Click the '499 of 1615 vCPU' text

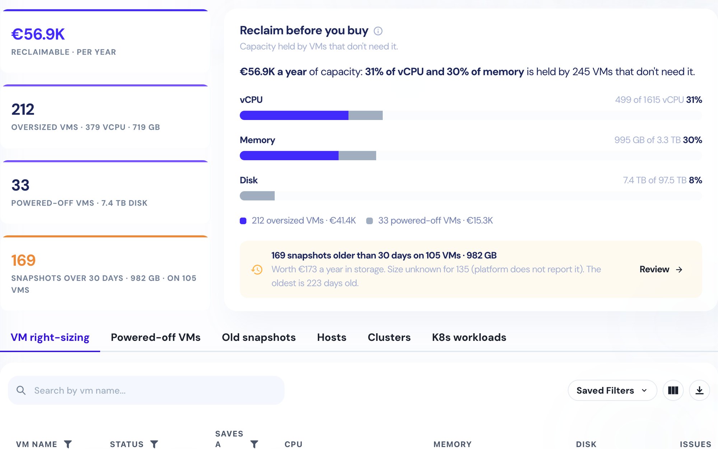tap(649, 100)
